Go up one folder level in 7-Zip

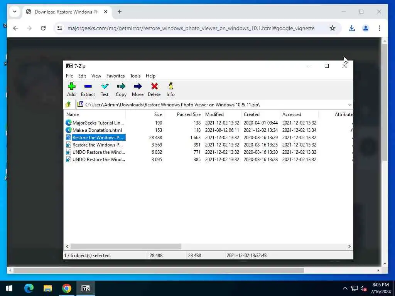click(68, 104)
